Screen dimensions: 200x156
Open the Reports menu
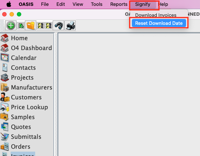[119, 4]
